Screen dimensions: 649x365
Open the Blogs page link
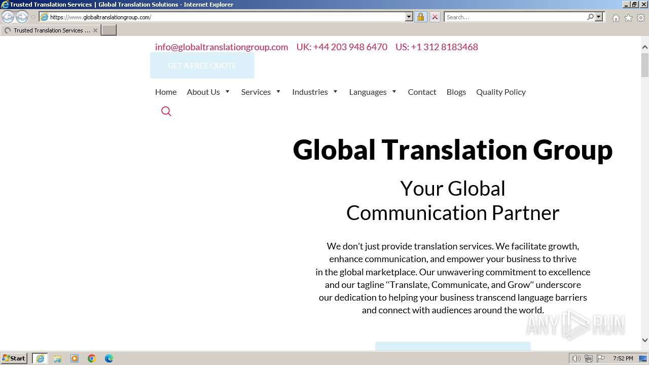[456, 92]
